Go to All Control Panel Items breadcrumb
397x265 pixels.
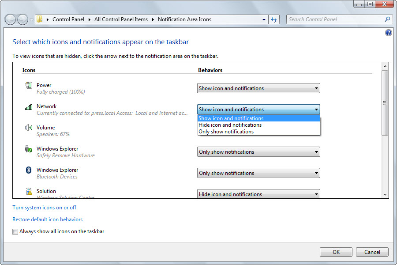[x=121, y=19]
